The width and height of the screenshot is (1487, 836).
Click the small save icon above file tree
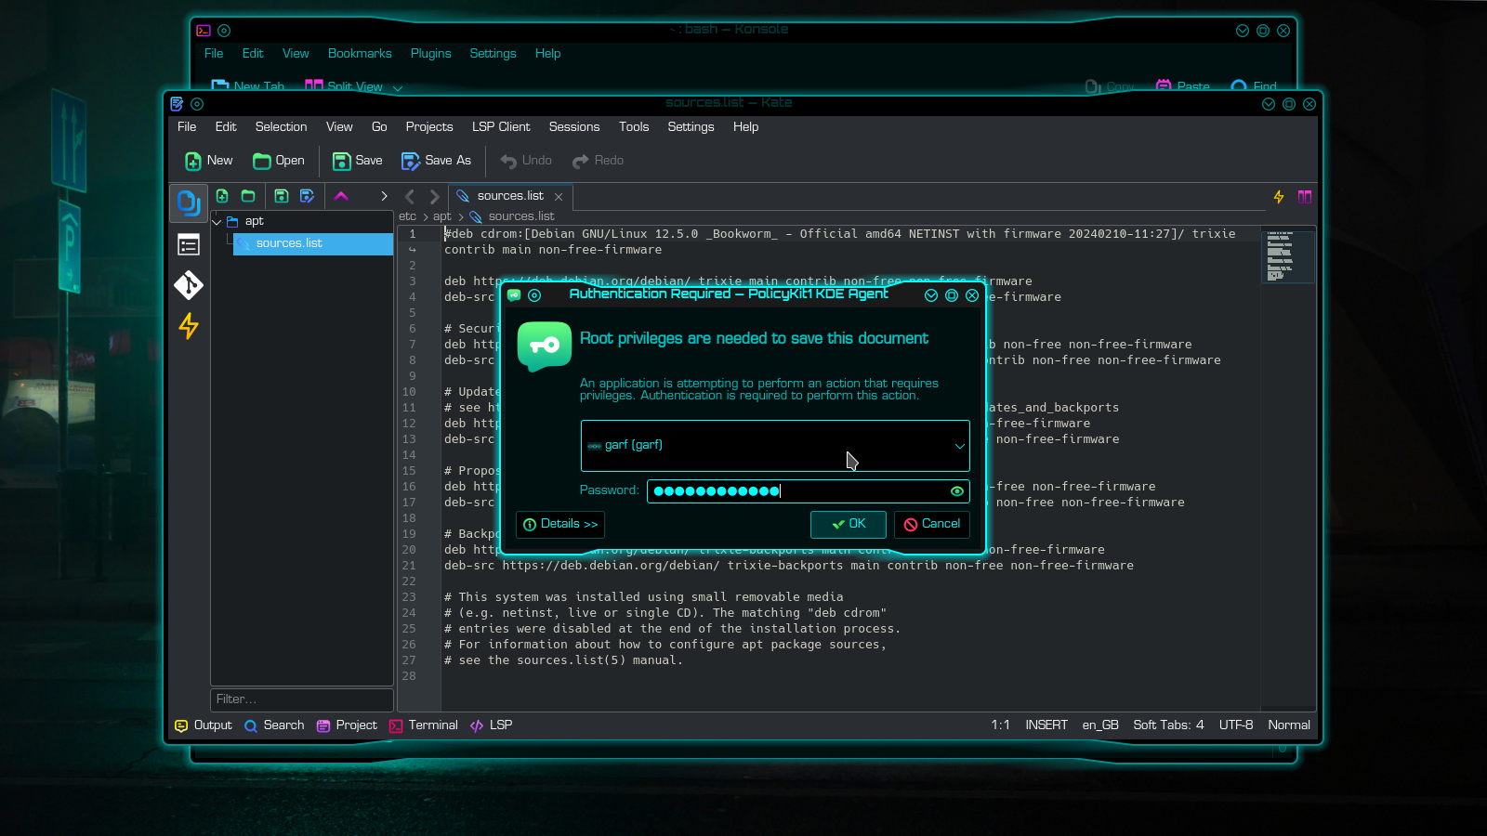coord(282,196)
